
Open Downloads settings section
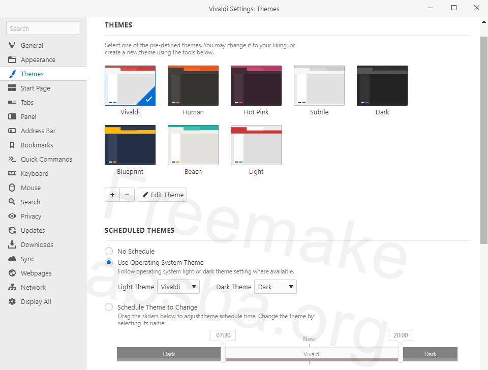pyautogui.click(x=43, y=244)
